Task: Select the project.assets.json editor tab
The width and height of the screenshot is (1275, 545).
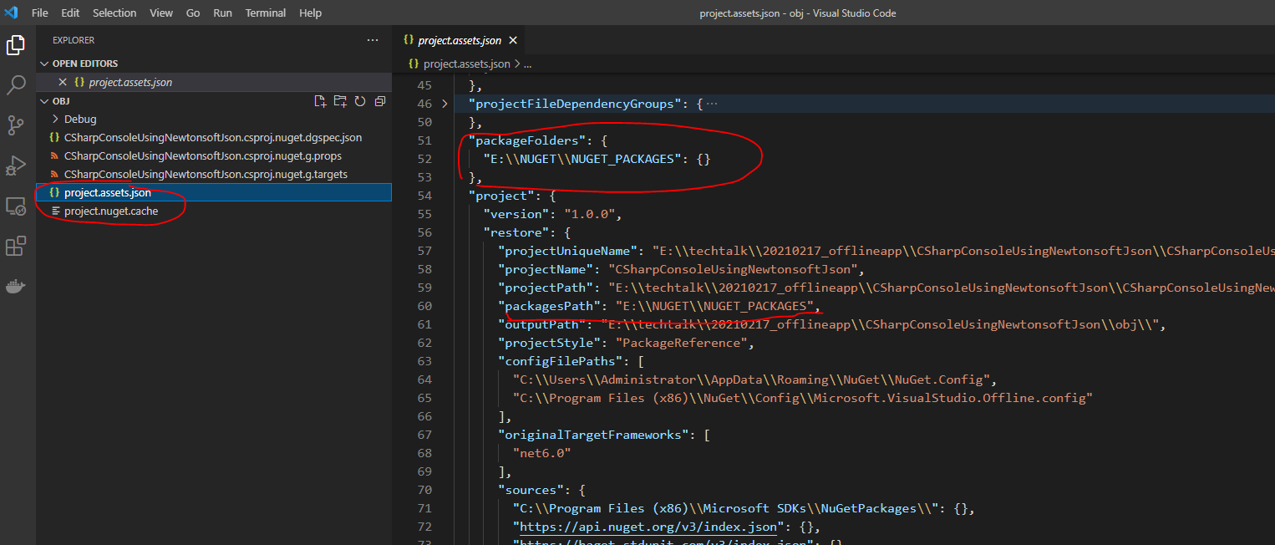Action: coord(460,40)
